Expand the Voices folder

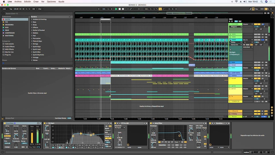[32, 60]
